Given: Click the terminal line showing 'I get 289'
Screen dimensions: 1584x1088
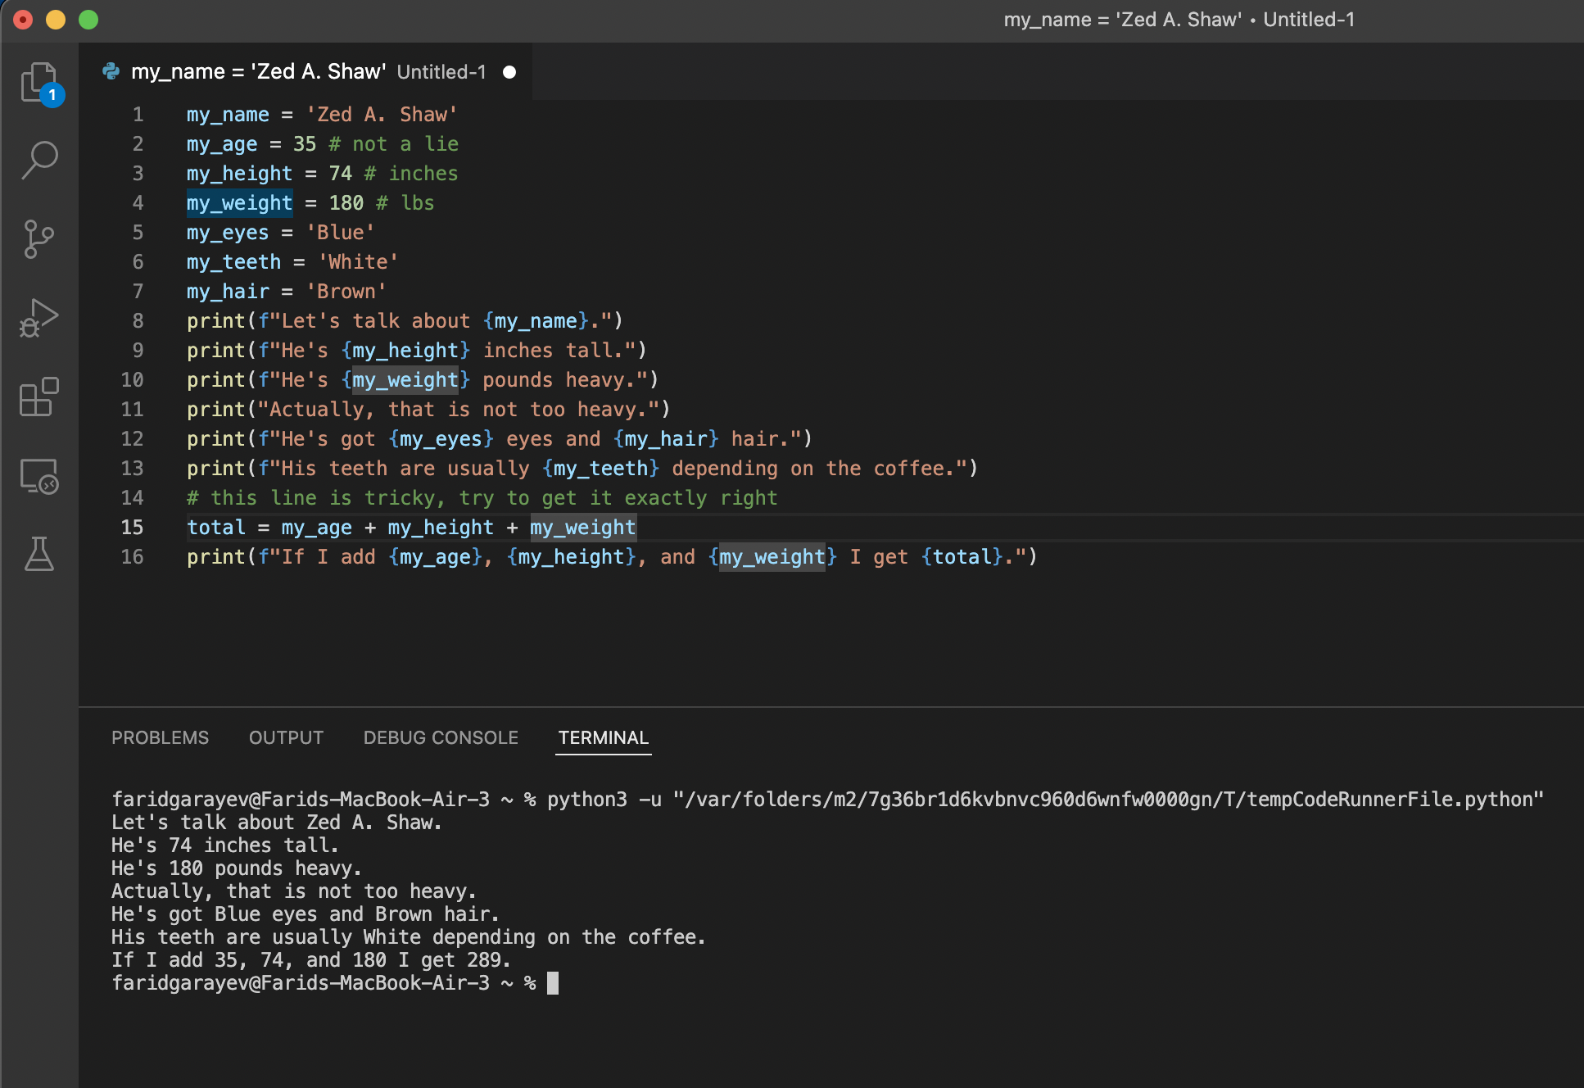Looking at the screenshot, I should click(x=311, y=959).
